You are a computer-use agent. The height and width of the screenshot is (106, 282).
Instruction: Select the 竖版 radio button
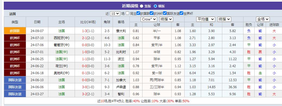click(x=141, y=6)
